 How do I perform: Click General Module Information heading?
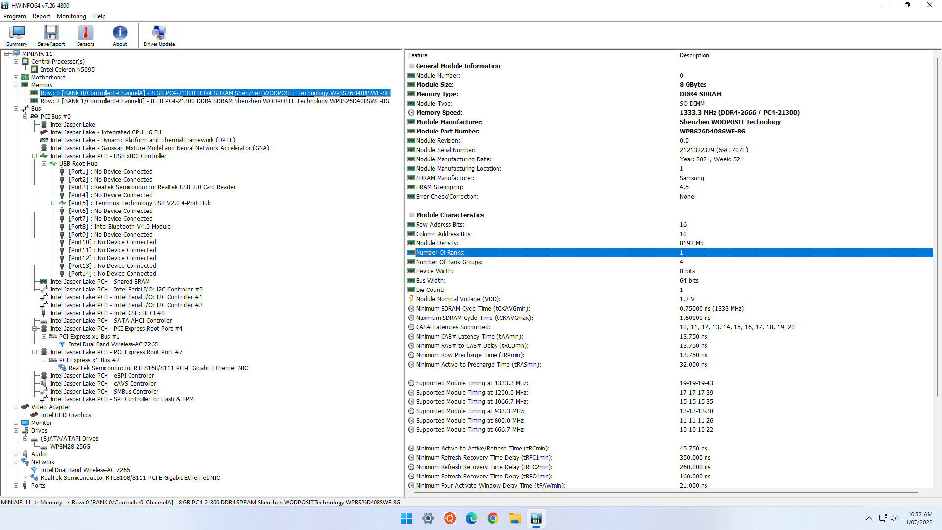pyautogui.click(x=458, y=66)
